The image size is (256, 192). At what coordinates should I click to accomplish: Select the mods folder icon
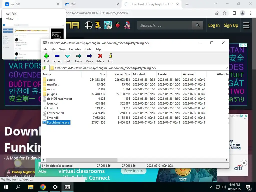coord(44,89)
